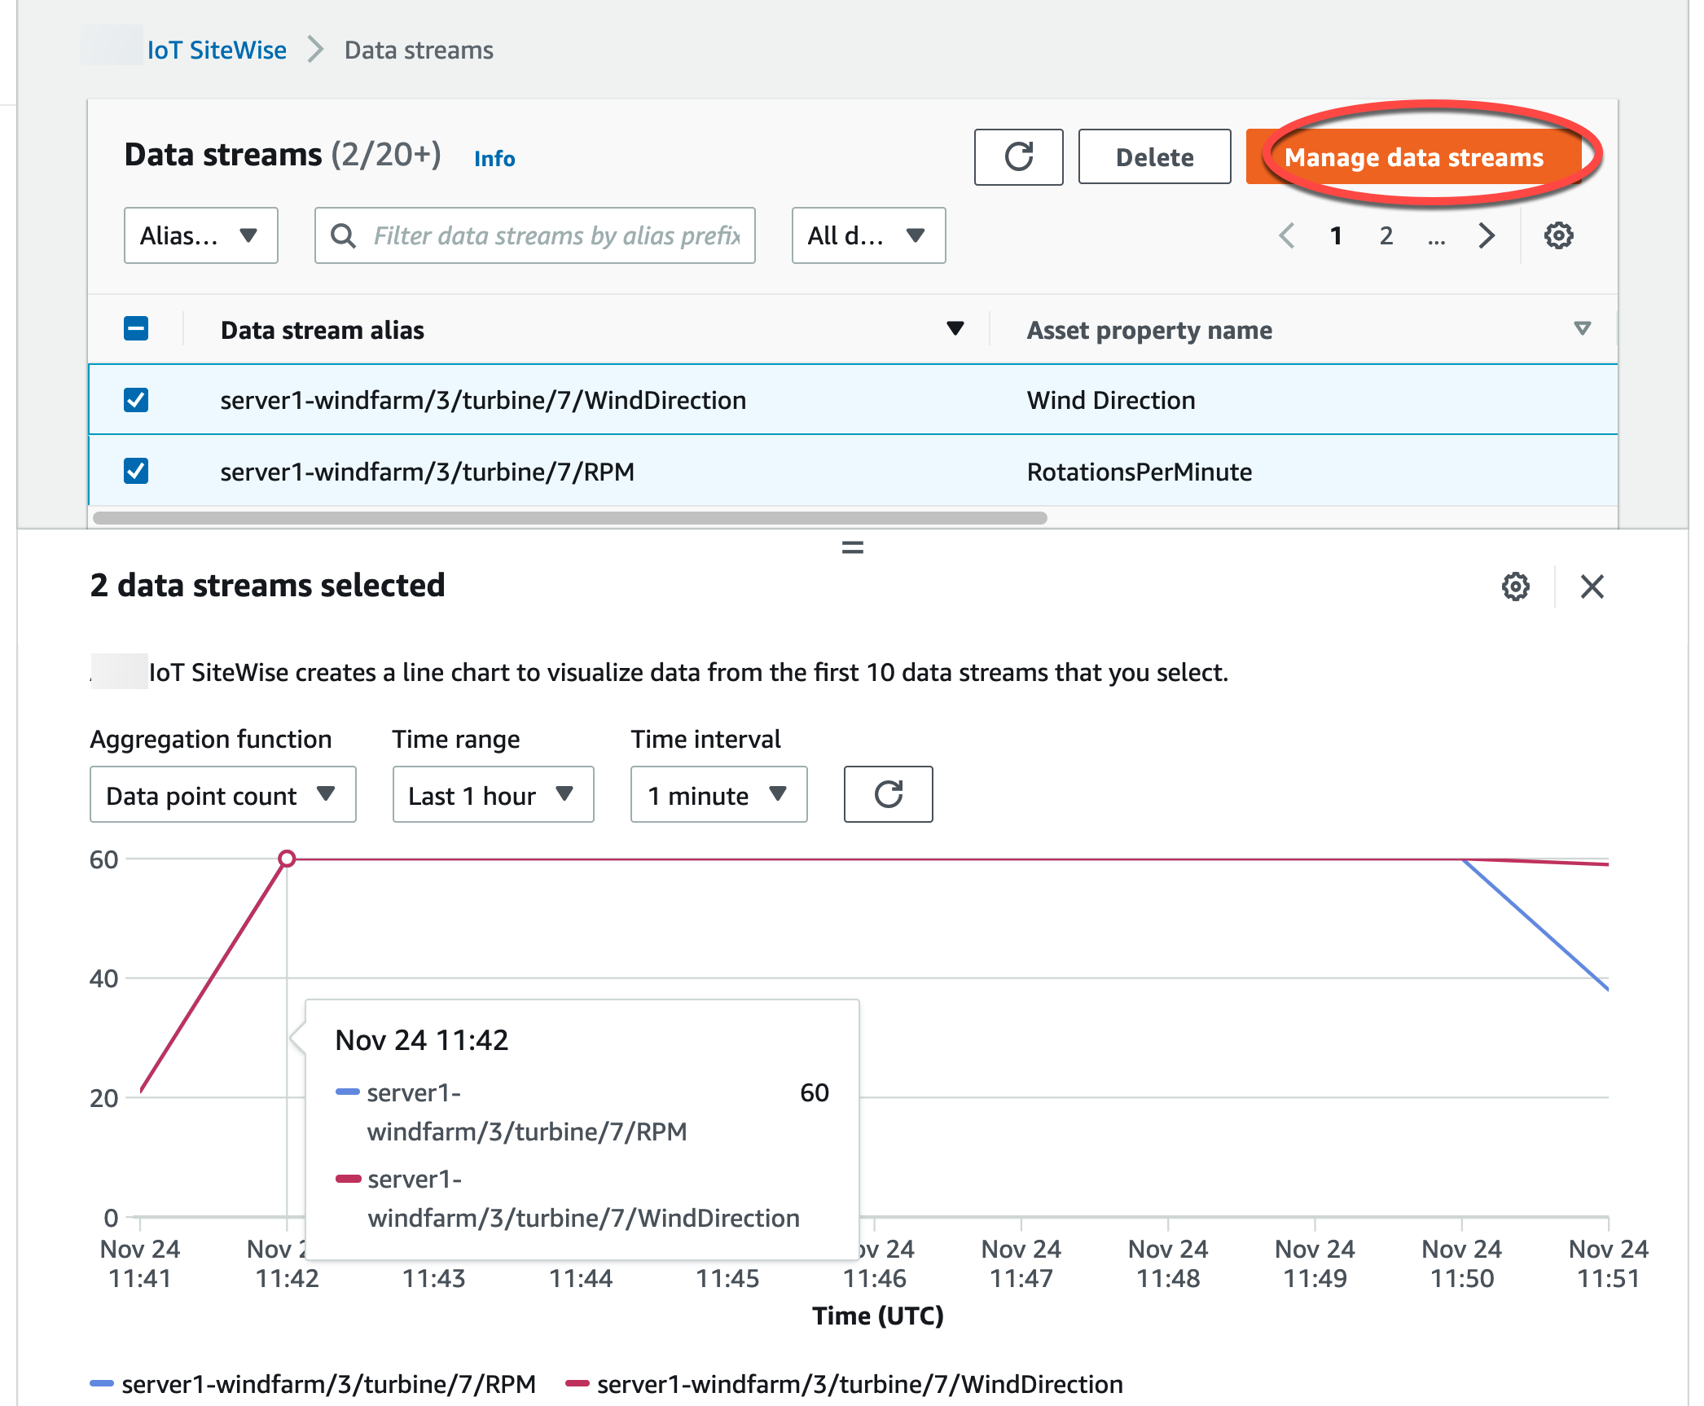Sort by Data stream alias column arrow

[955, 329]
